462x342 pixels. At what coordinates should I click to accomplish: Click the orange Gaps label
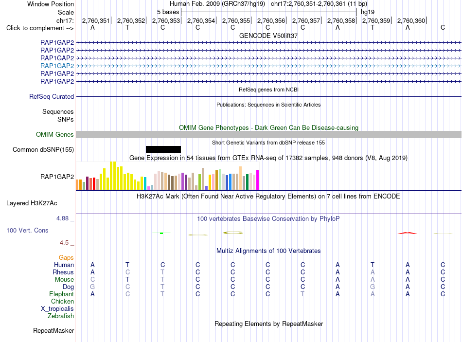66,258
